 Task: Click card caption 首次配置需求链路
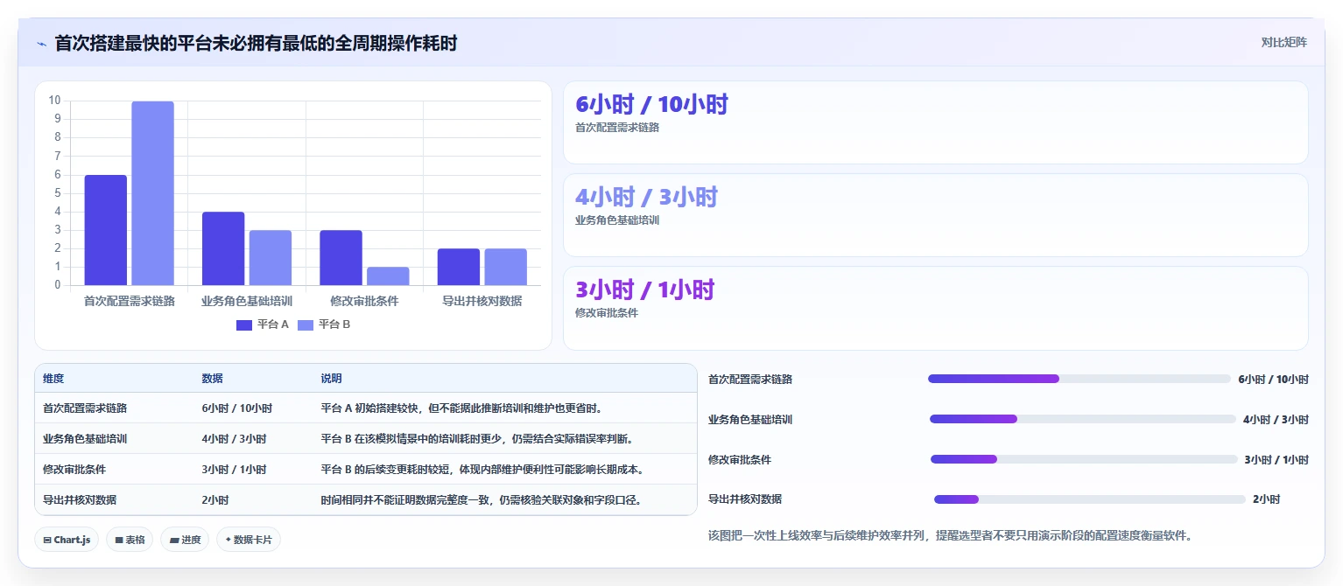coord(617,128)
